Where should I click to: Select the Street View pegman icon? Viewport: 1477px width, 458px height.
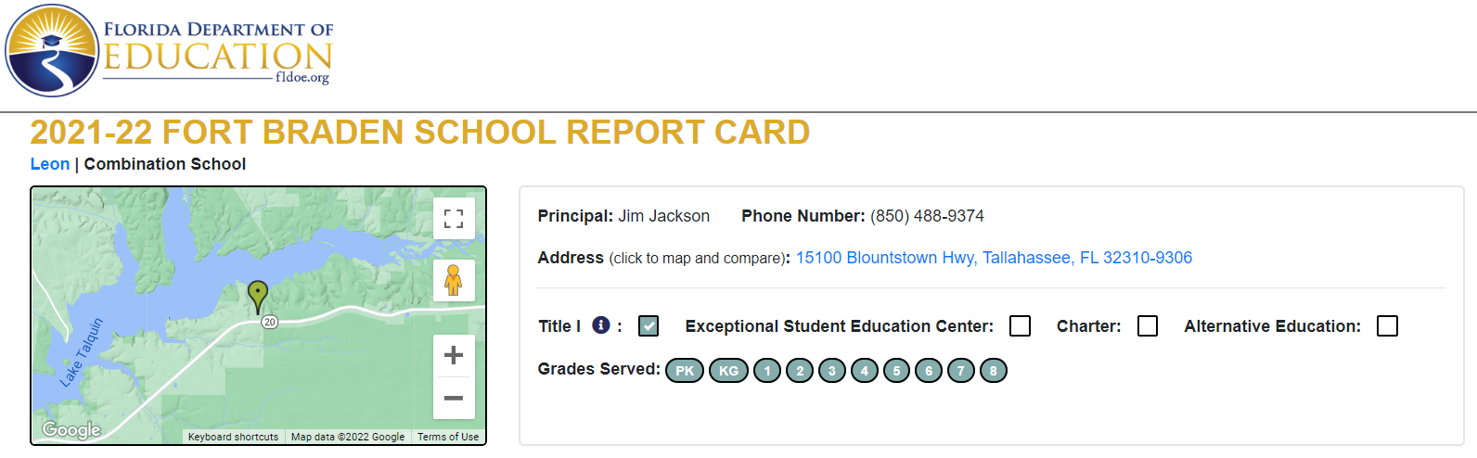[x=454, y=280]
